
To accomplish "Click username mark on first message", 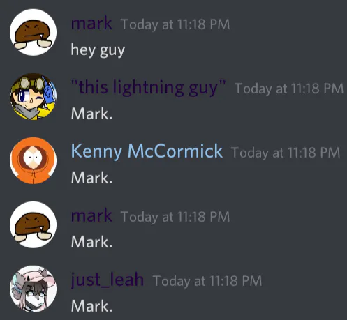I will [91, 24].
